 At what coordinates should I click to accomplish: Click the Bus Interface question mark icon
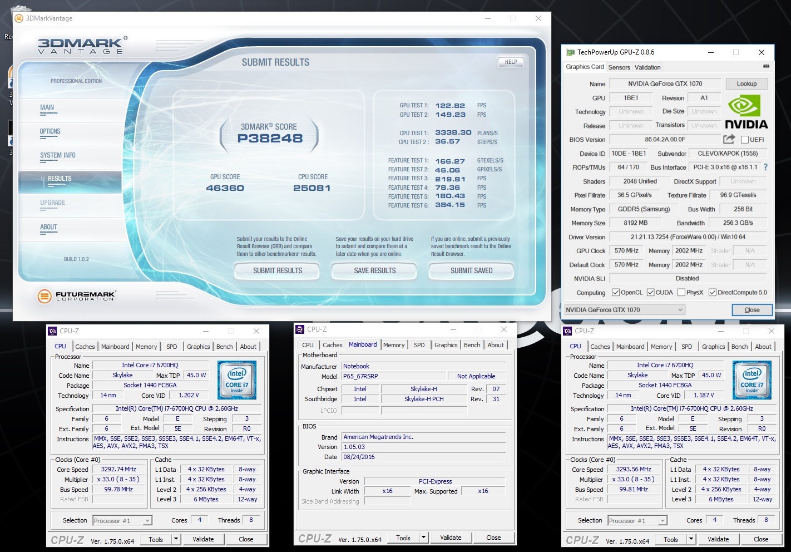click(765, 167)
